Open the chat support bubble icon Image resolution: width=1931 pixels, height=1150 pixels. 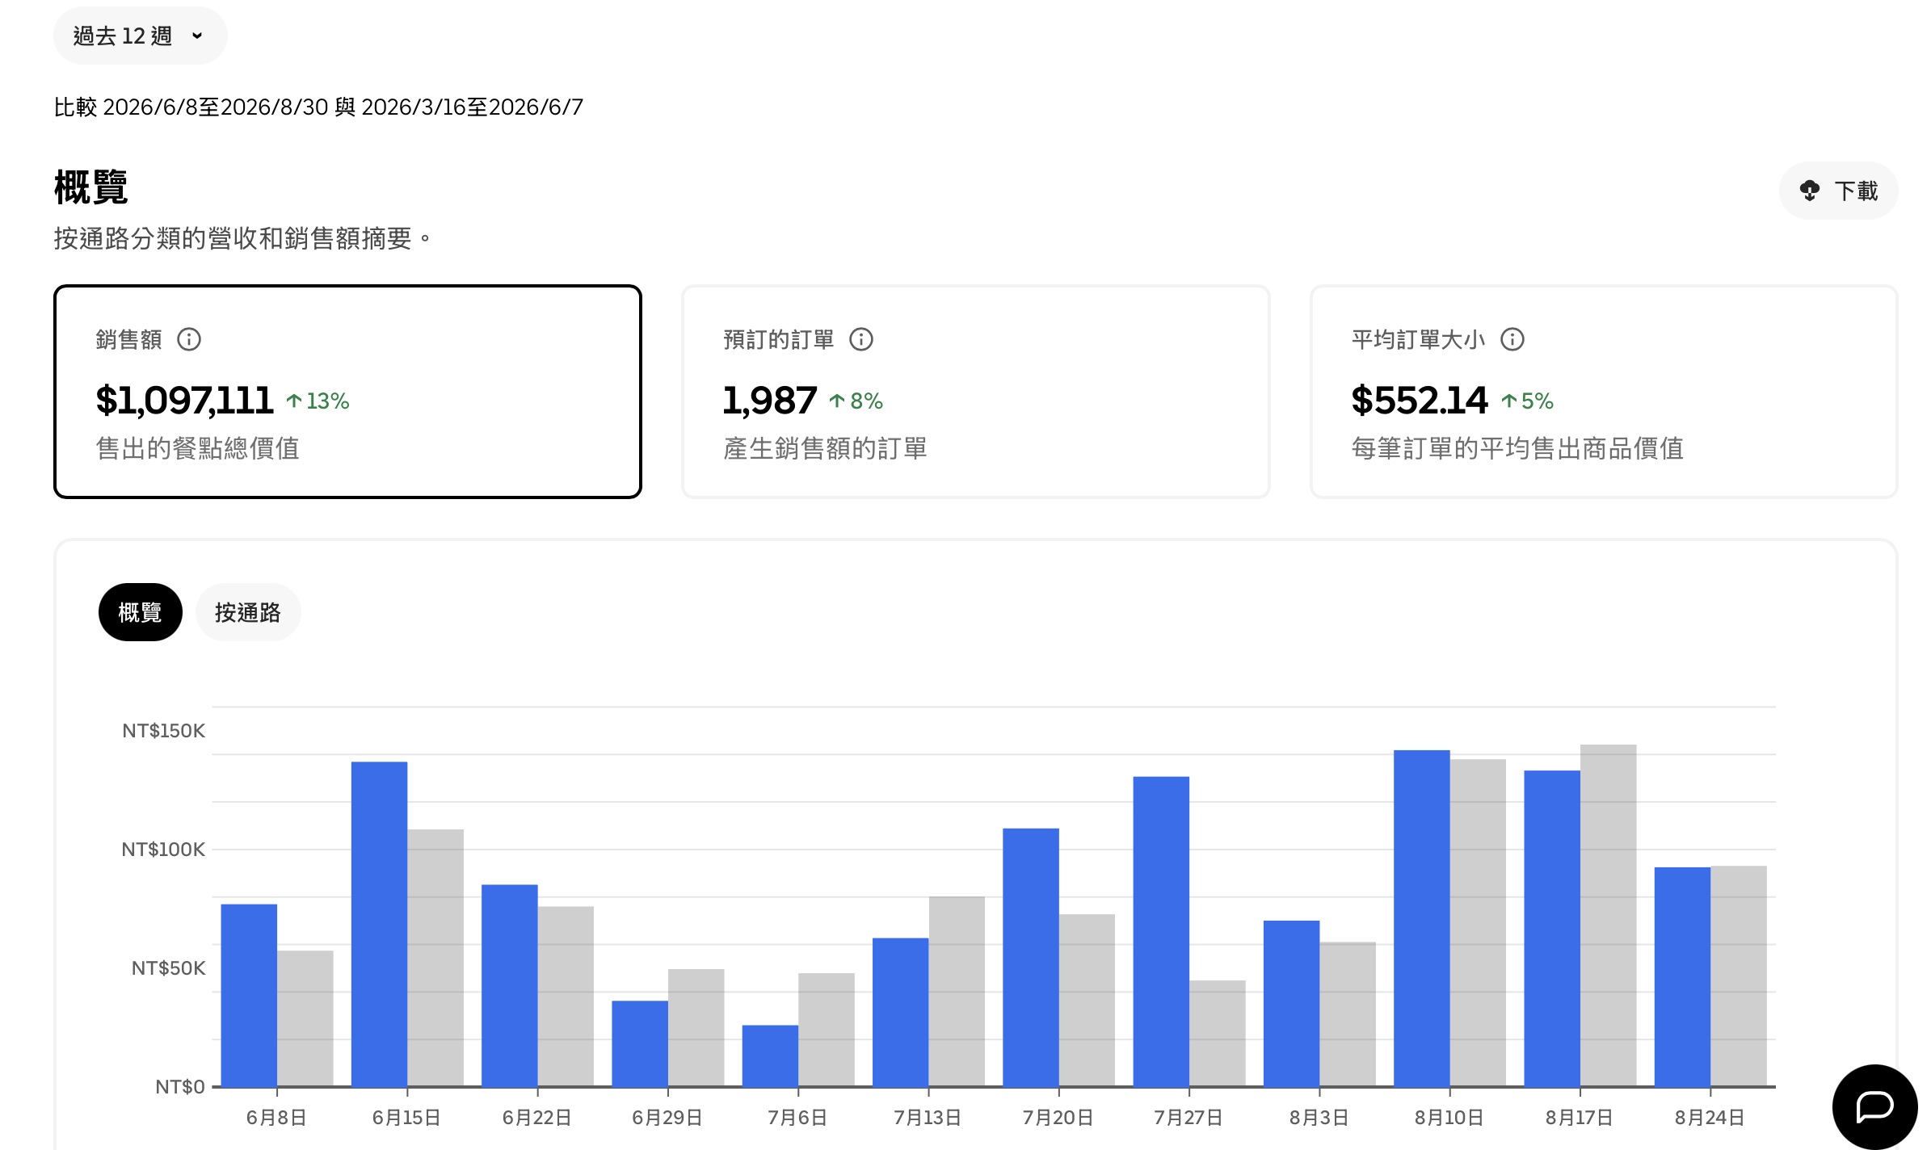[x=1874, y=1106]
